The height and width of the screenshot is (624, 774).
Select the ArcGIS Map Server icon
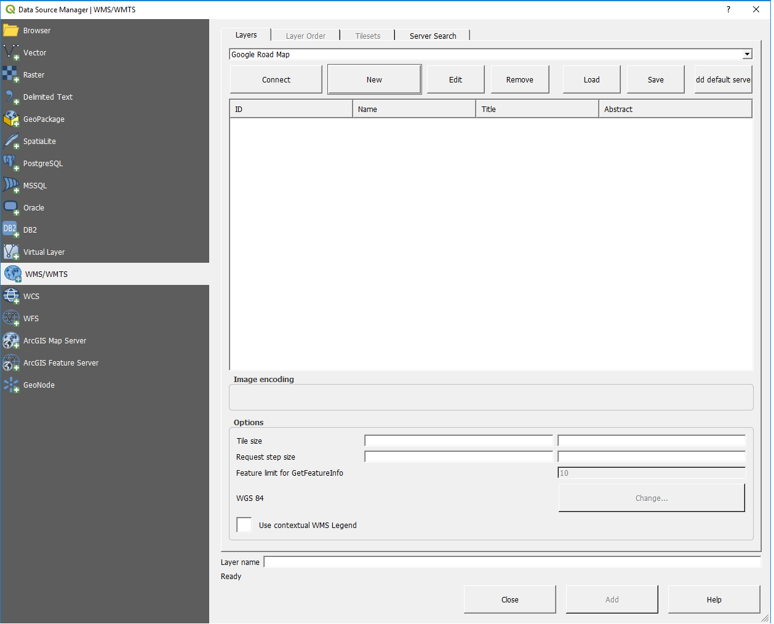pyautogui.click(x=11, y=340)
